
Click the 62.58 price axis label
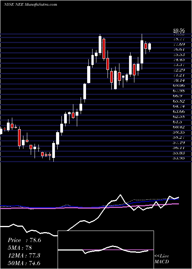pyautogui.click(x=179, y=117)
